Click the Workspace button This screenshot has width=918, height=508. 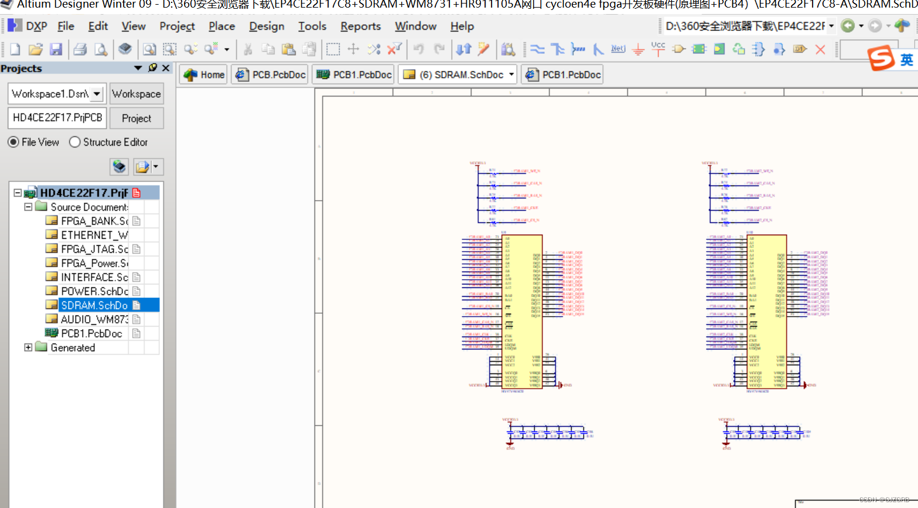tap(136, 93)
